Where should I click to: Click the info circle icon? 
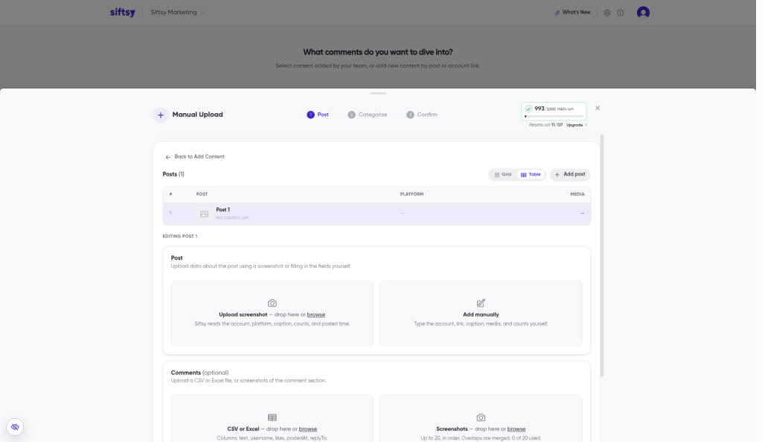click(620, 13)
